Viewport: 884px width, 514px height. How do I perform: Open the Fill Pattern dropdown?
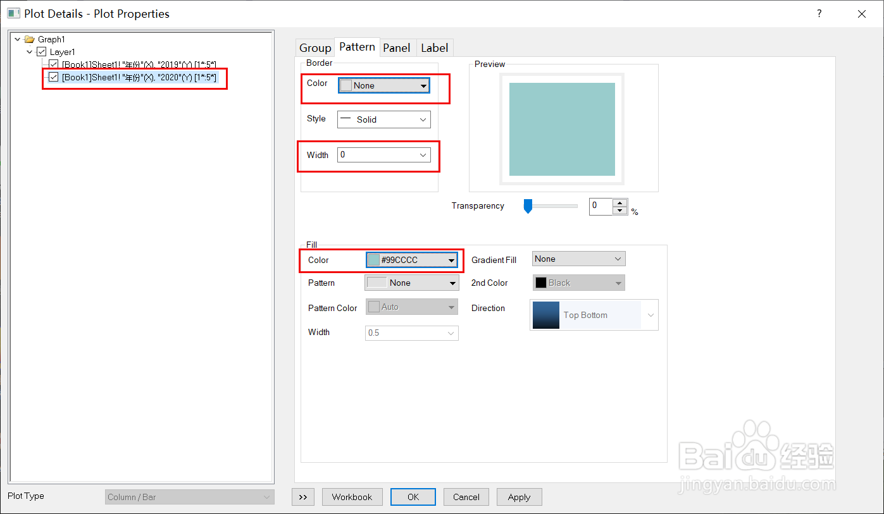[412, 283]
